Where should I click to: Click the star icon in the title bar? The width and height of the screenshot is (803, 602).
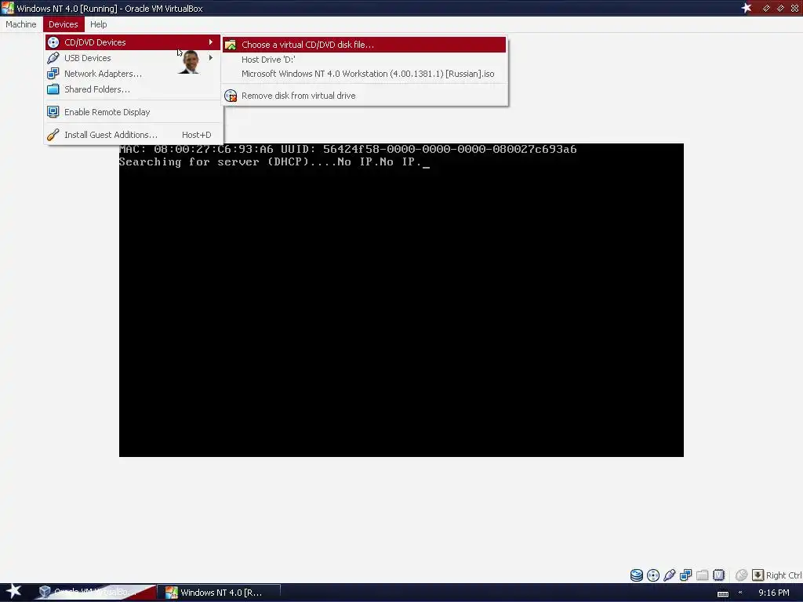(747, 8)
